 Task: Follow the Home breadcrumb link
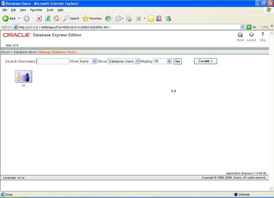[5, 52]
